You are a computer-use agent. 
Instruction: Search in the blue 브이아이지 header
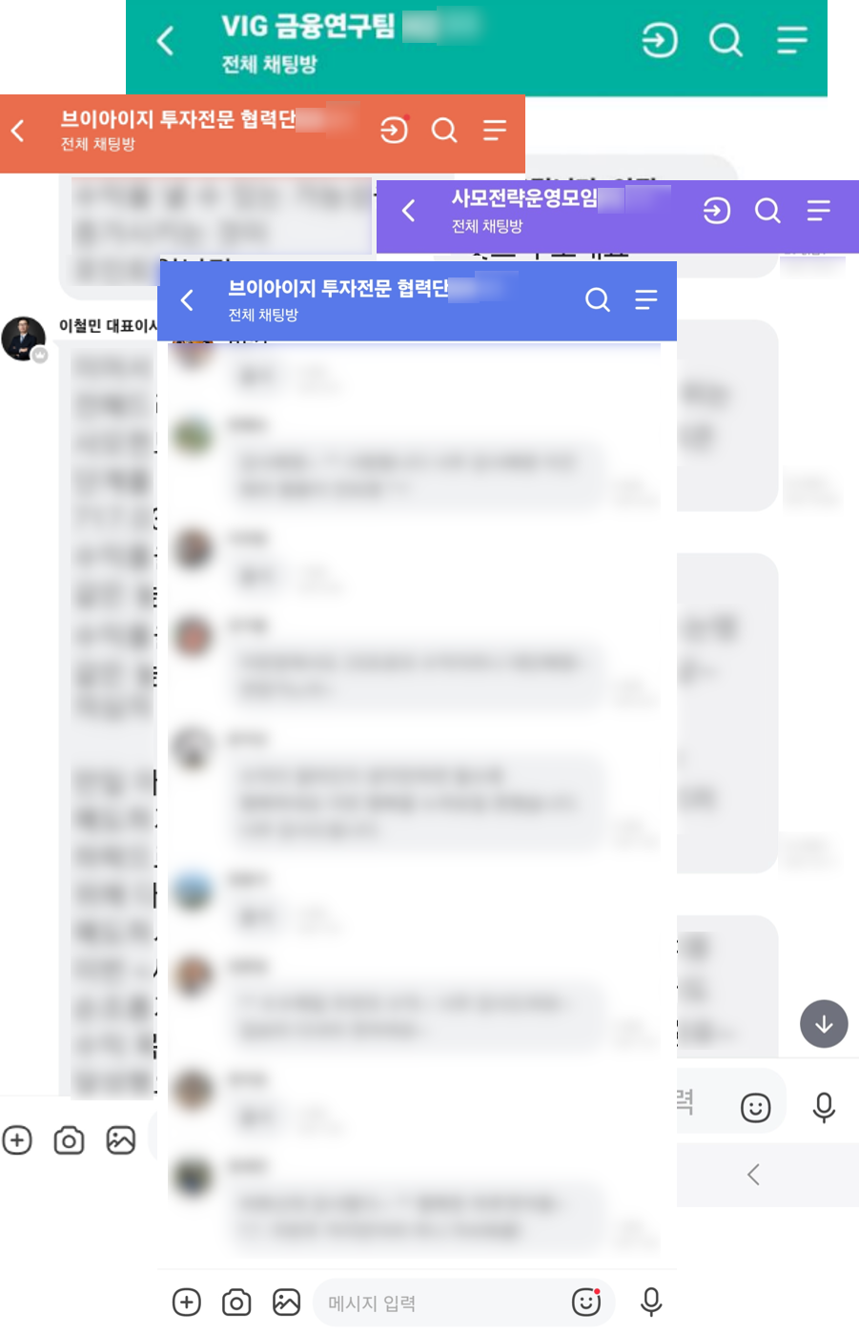pos(598,299)
